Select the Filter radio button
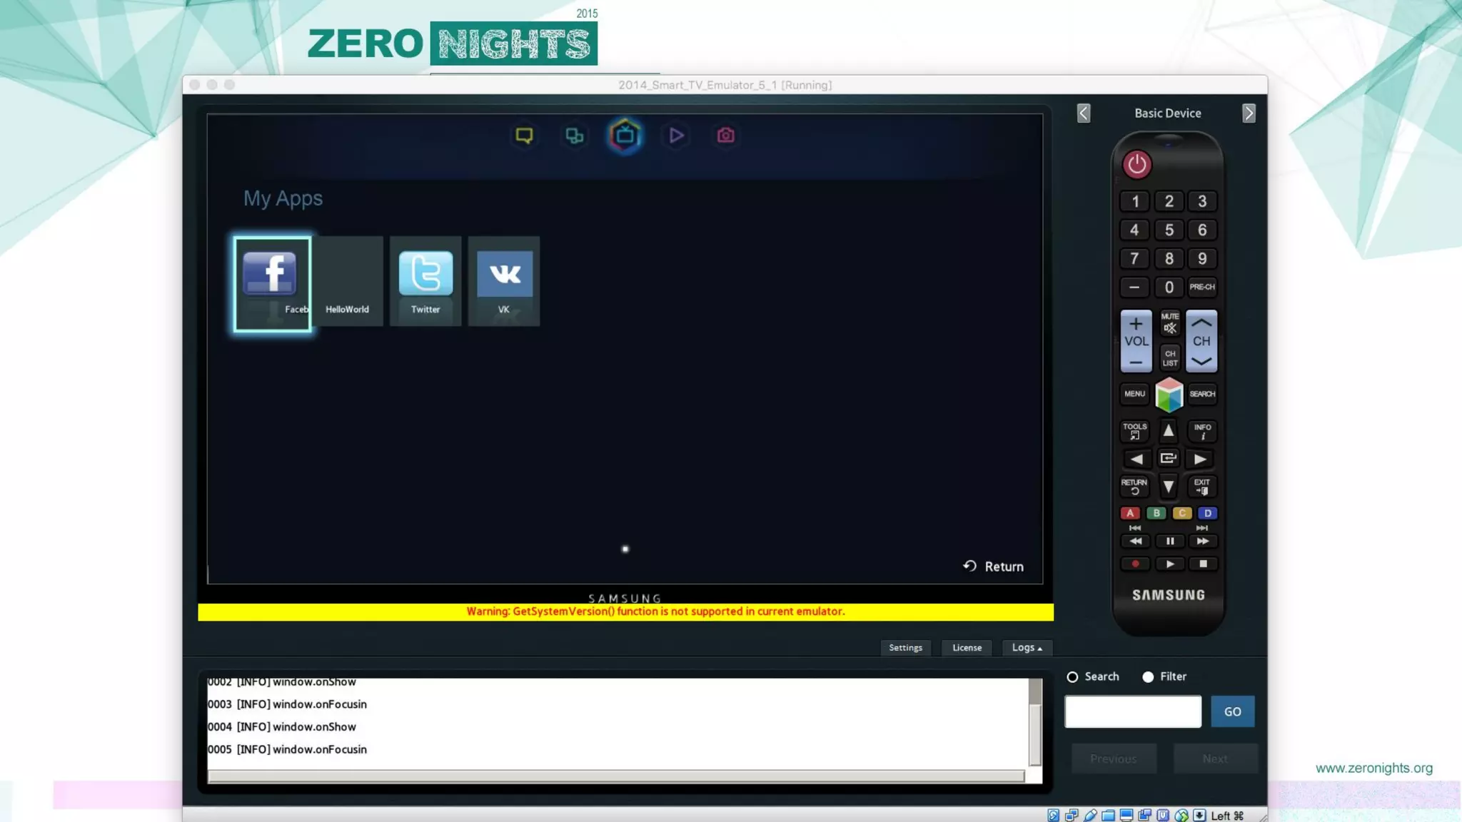Image resolution: width=1462 pixels, height=822 pixels. tap(1148, 677)
